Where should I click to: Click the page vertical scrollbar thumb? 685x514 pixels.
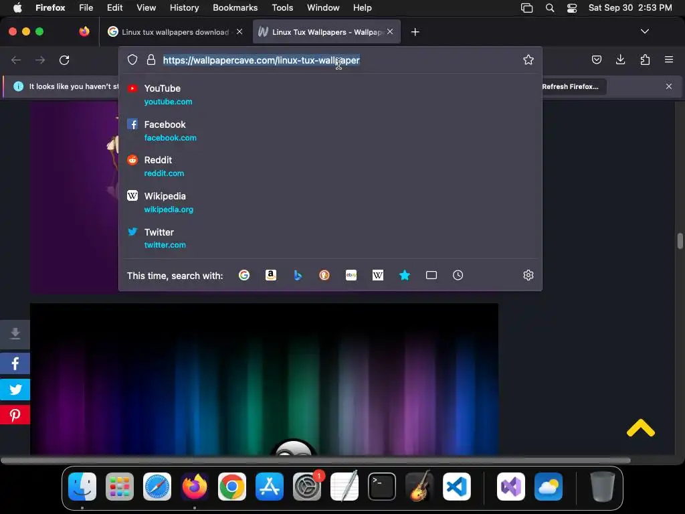tap(680, 241)
